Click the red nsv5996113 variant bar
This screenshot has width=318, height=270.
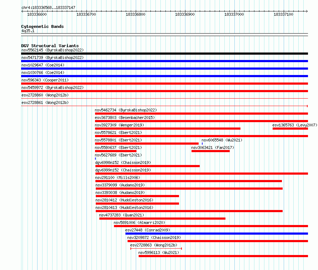[x=223, y=256]
